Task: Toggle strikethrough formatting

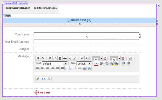Action: [x=65, y=58]
